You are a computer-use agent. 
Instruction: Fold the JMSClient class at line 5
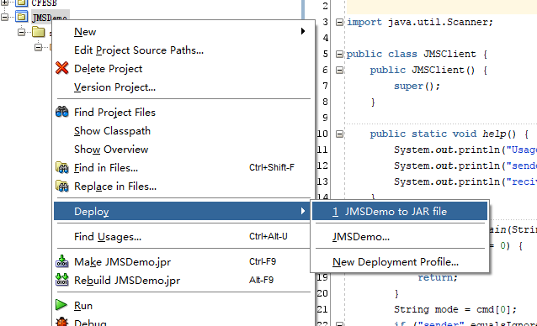339,55
